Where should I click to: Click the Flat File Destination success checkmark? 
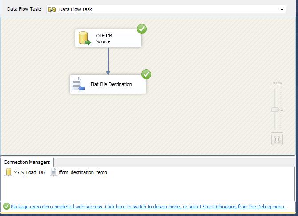pyautogui.click(x=146, y=74)
